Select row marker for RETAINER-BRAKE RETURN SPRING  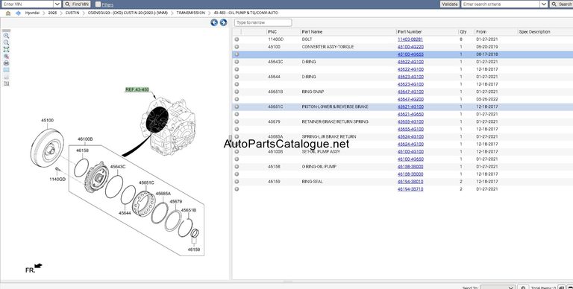click(x=237, y=121)
